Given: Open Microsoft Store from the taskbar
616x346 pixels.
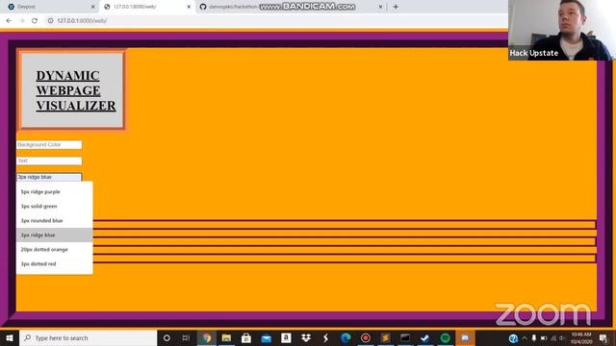Looking at the screenshot, I should tap(246, 337).
